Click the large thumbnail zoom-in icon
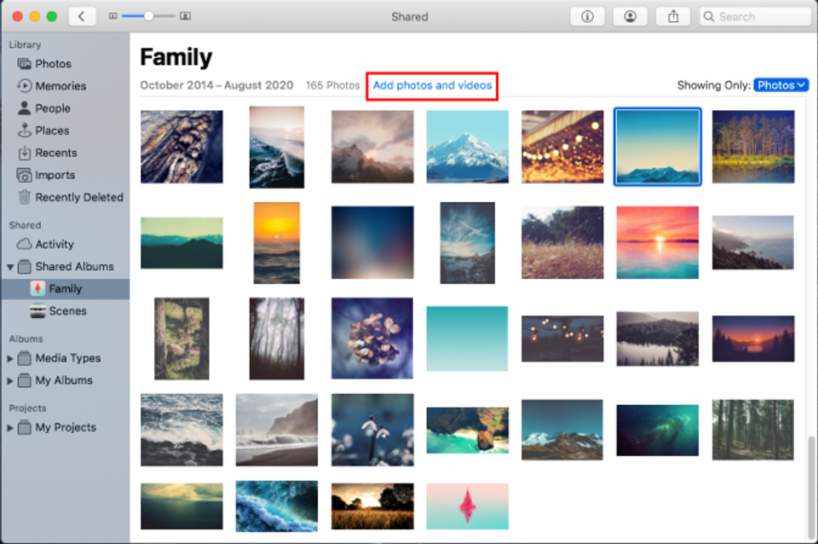818x544 pixels. tap(185, 16)
